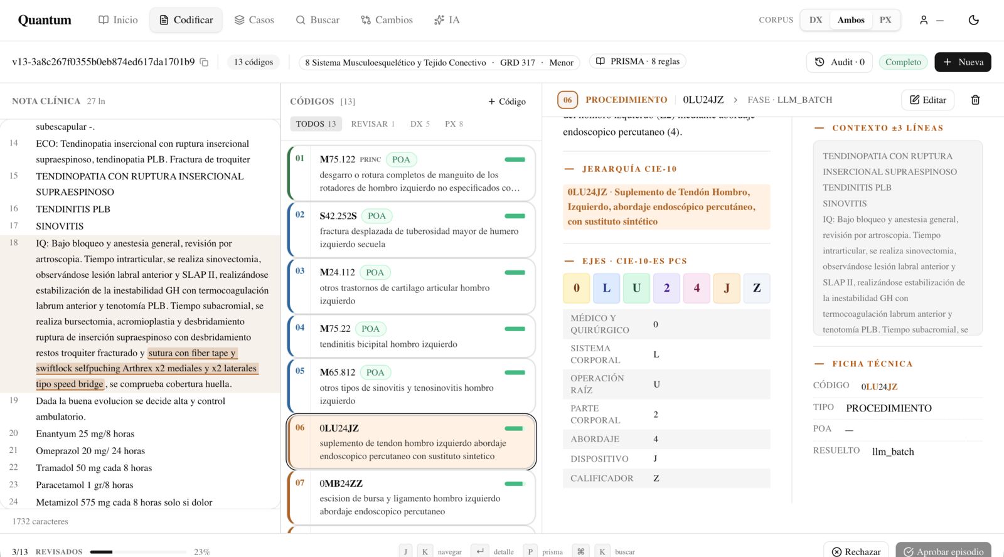
Task: Select code card M65.812
Action: [x=412, y=386]
